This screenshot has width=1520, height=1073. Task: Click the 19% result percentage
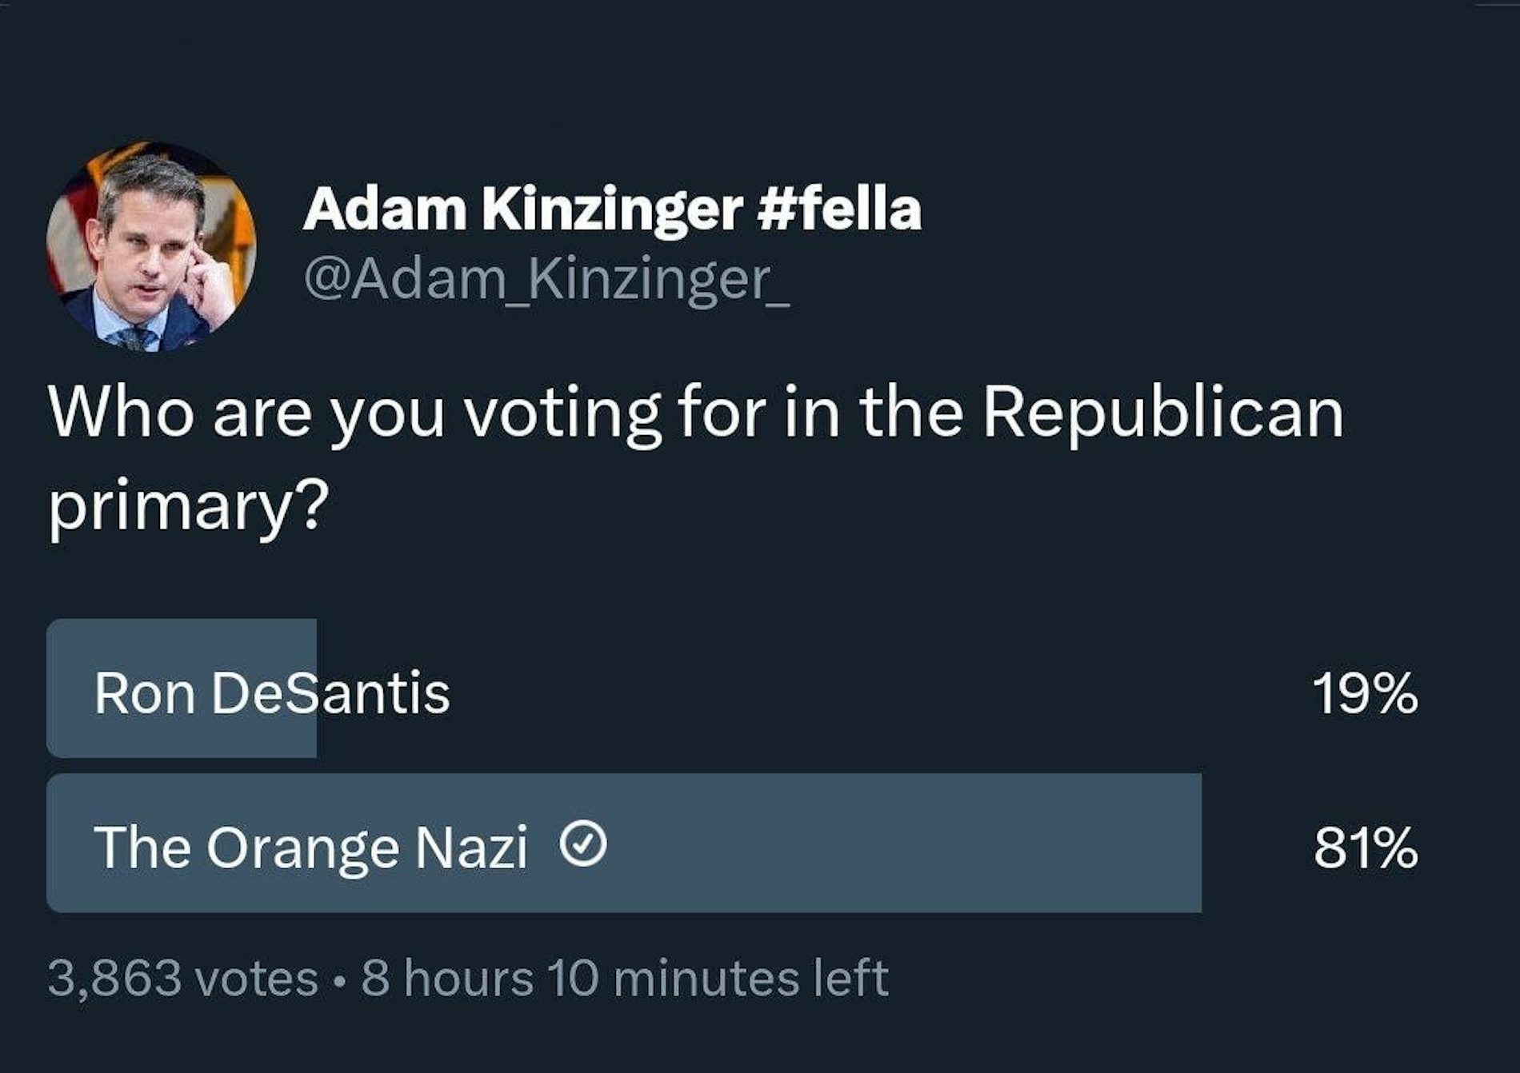[x=1365, y=693]
